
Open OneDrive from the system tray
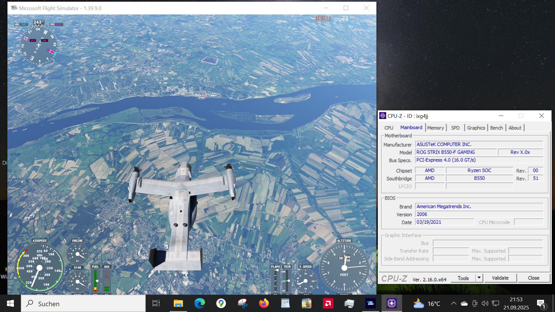click(x=465, y=303)
